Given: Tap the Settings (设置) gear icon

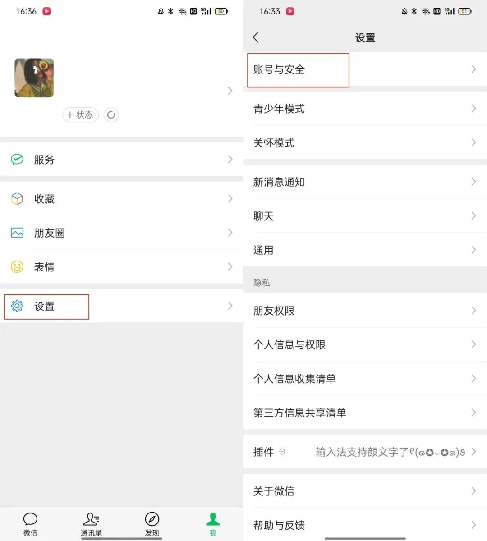Looking at the screenshot, I should (x=17, y=306).
